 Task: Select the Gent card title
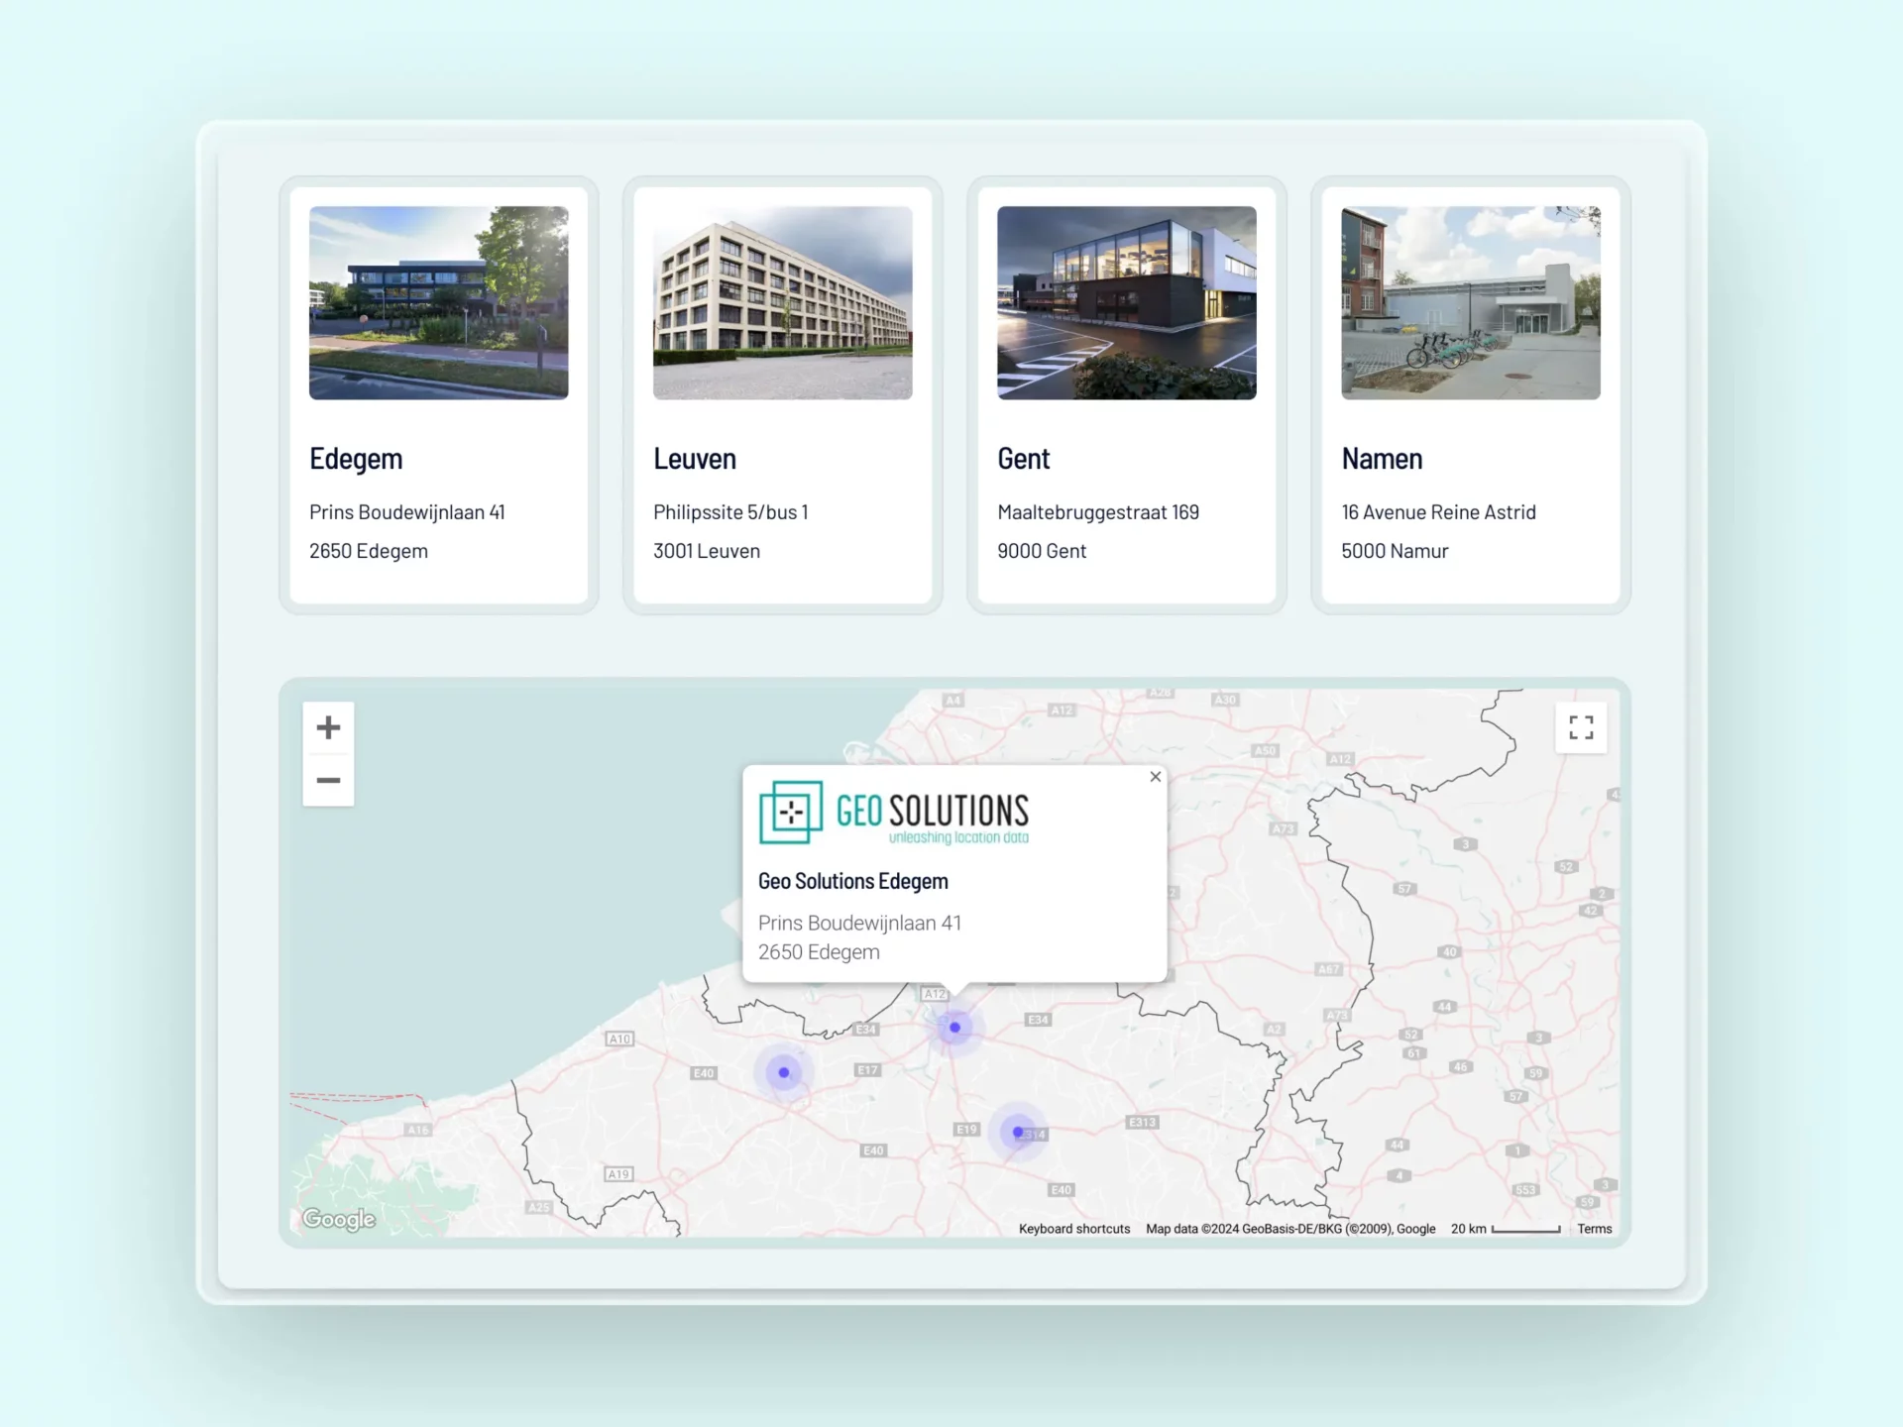pyautogui.click(x=1023, y=459)
